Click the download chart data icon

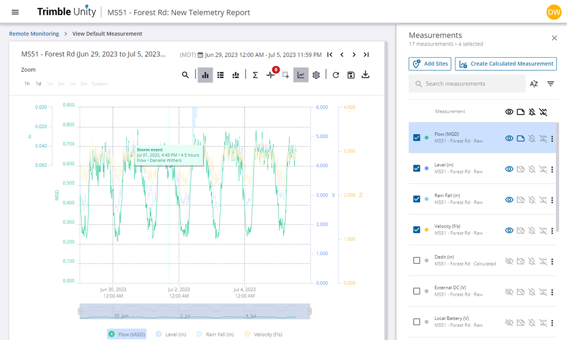click(x=365, y=75)
